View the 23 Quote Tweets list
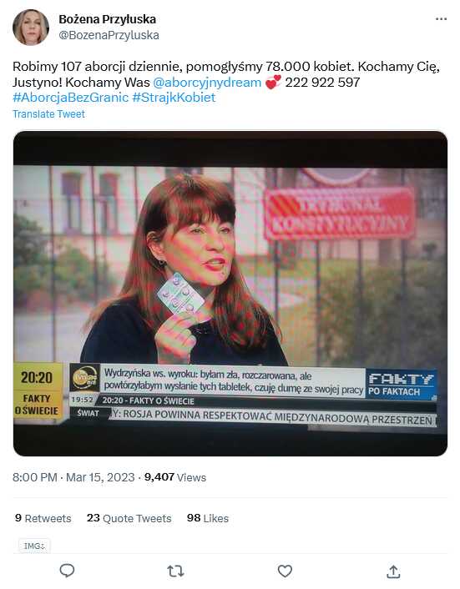 pyautogui.click(x=129, y=518)
